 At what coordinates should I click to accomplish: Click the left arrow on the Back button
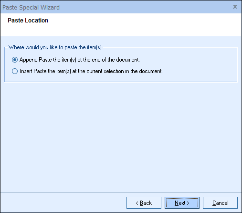coord(137,203)
